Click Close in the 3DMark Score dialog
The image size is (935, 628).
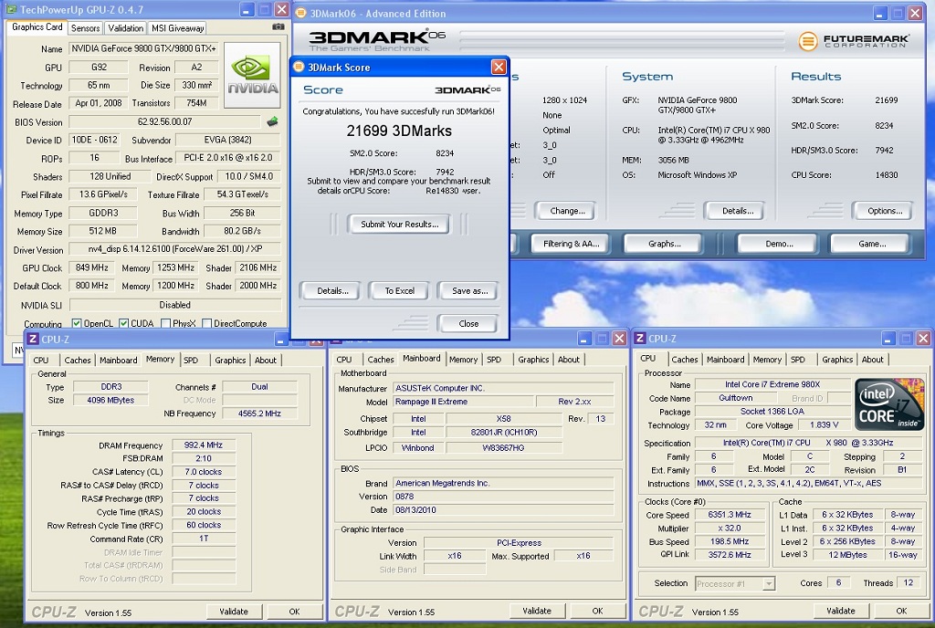[x=468, y=323]
